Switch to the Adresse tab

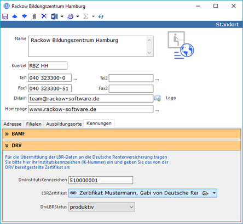coord(13,124)
